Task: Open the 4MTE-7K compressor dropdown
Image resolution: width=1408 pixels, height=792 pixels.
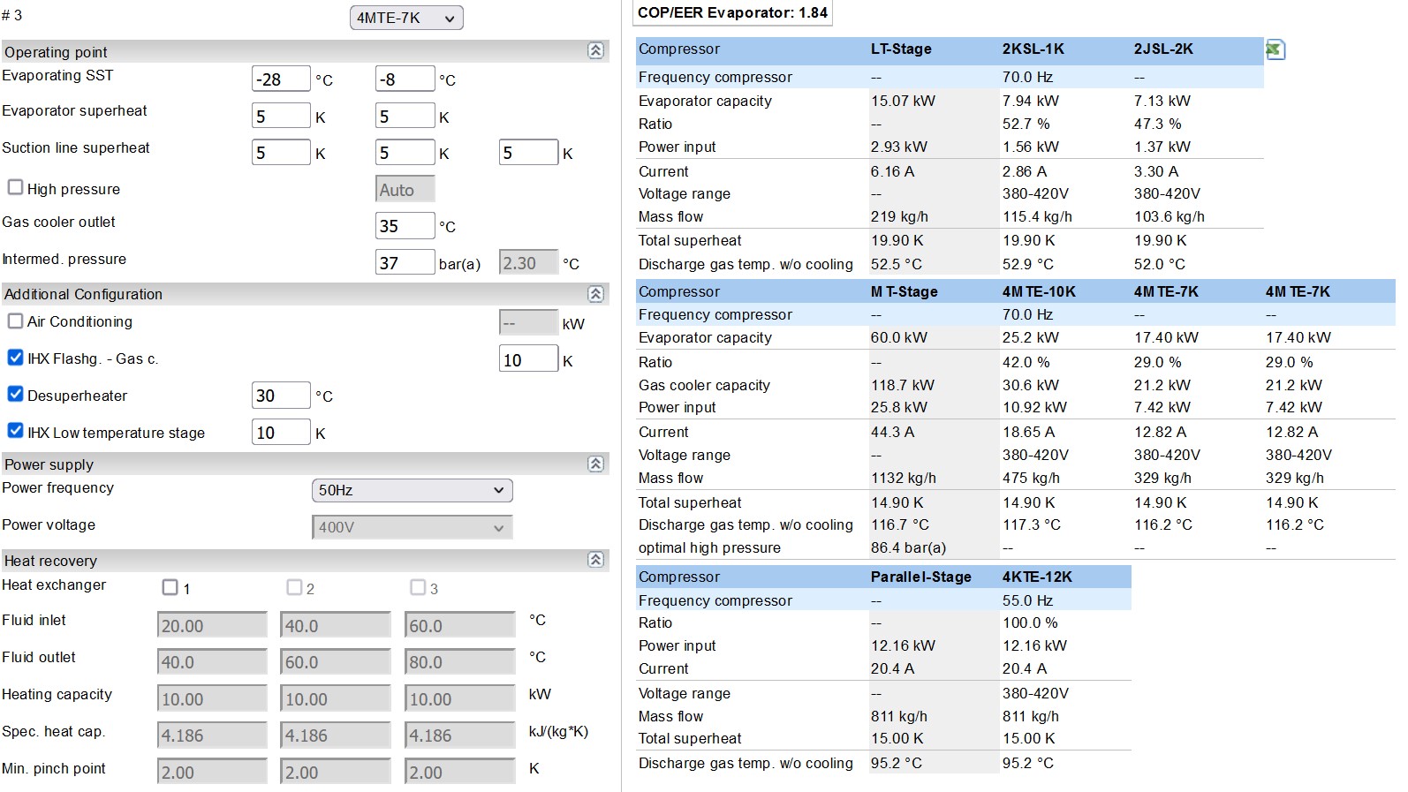Action: point(406,18)
